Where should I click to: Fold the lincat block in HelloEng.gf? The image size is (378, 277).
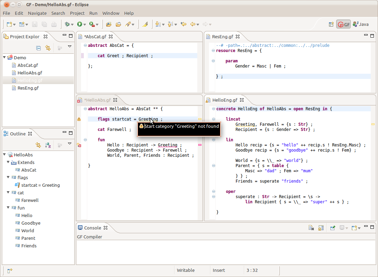(213, 119)
